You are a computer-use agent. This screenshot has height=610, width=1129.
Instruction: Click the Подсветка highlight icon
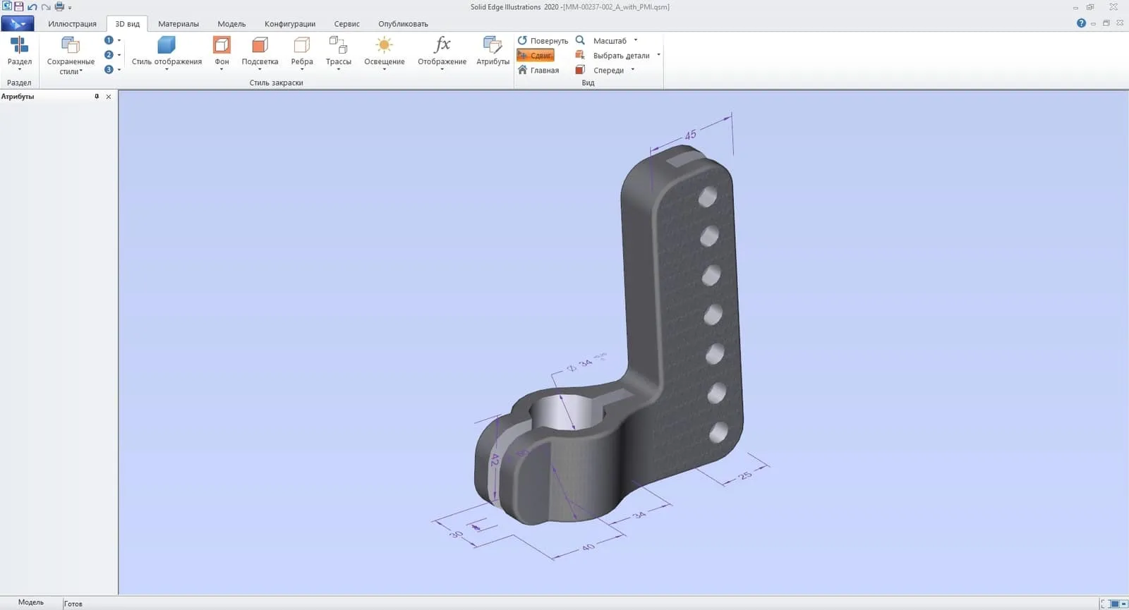coord(260,45)
